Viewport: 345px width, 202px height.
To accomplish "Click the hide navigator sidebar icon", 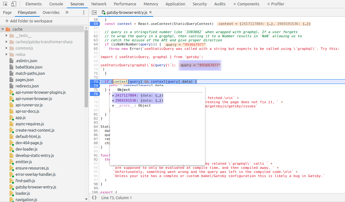I will pyautogui.click(x=94, y=13).
